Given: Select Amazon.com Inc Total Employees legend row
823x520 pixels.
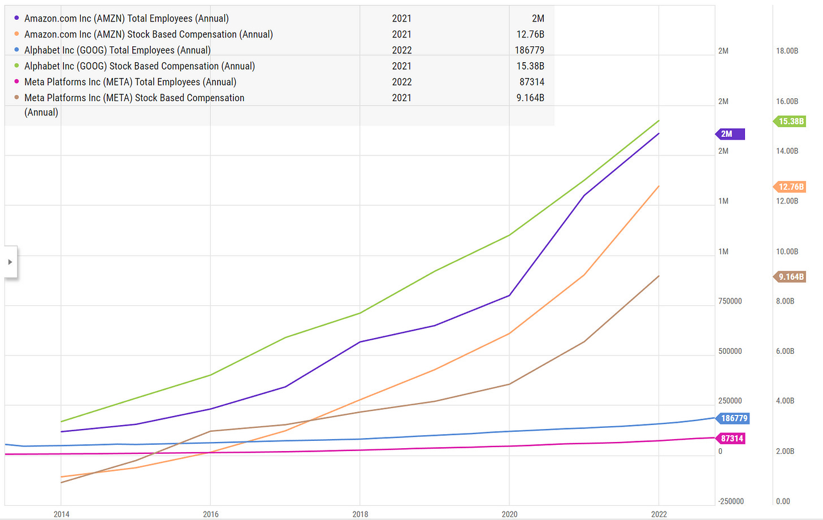Looking at the screenshot, I should click(x=280, y=19).
